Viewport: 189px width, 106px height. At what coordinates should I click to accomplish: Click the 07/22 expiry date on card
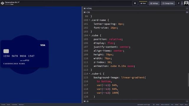point(27,60)
